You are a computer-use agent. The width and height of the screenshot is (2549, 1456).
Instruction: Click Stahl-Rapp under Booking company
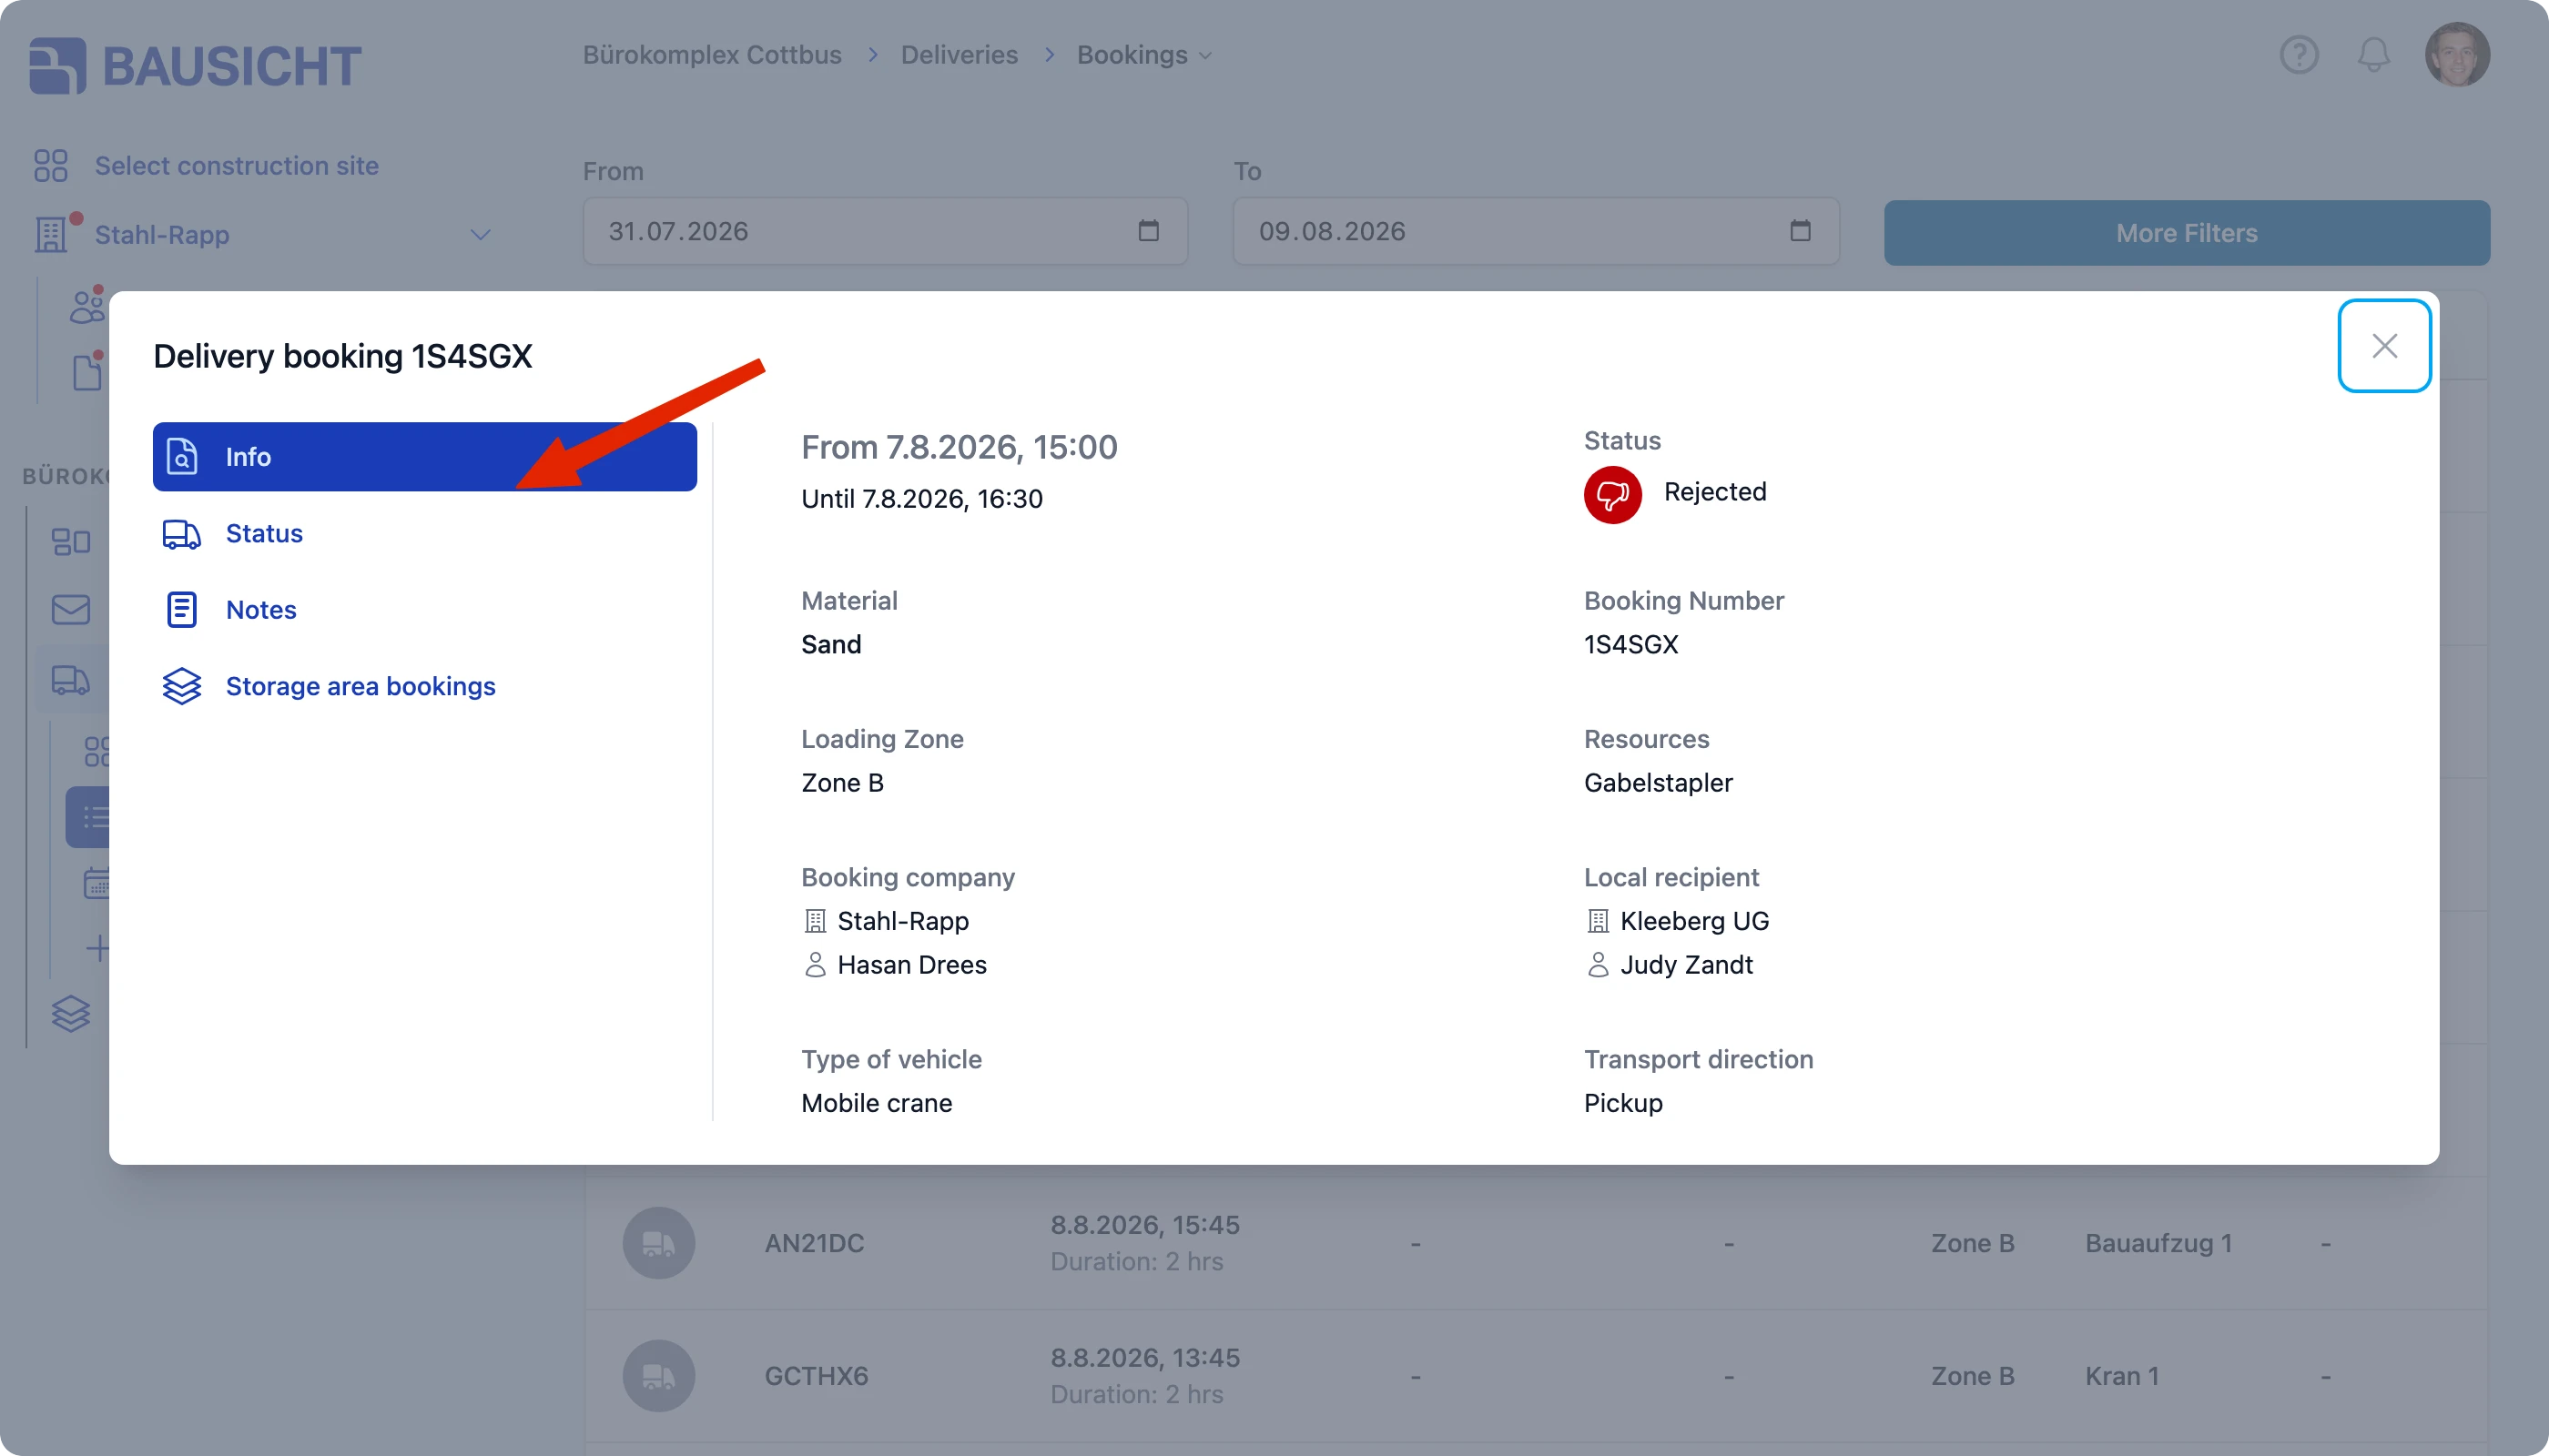(902, 921)
